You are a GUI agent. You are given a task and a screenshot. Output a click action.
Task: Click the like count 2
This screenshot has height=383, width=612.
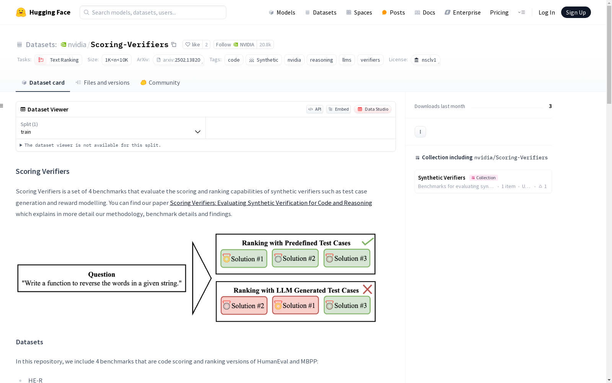point(207,44)
